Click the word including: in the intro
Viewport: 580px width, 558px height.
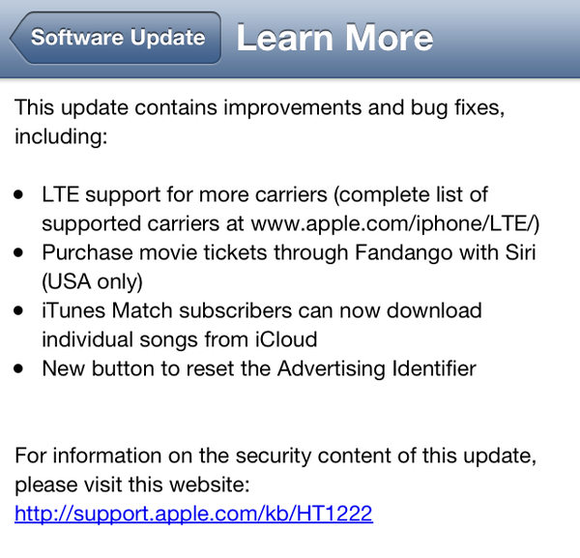click(60, 136)
